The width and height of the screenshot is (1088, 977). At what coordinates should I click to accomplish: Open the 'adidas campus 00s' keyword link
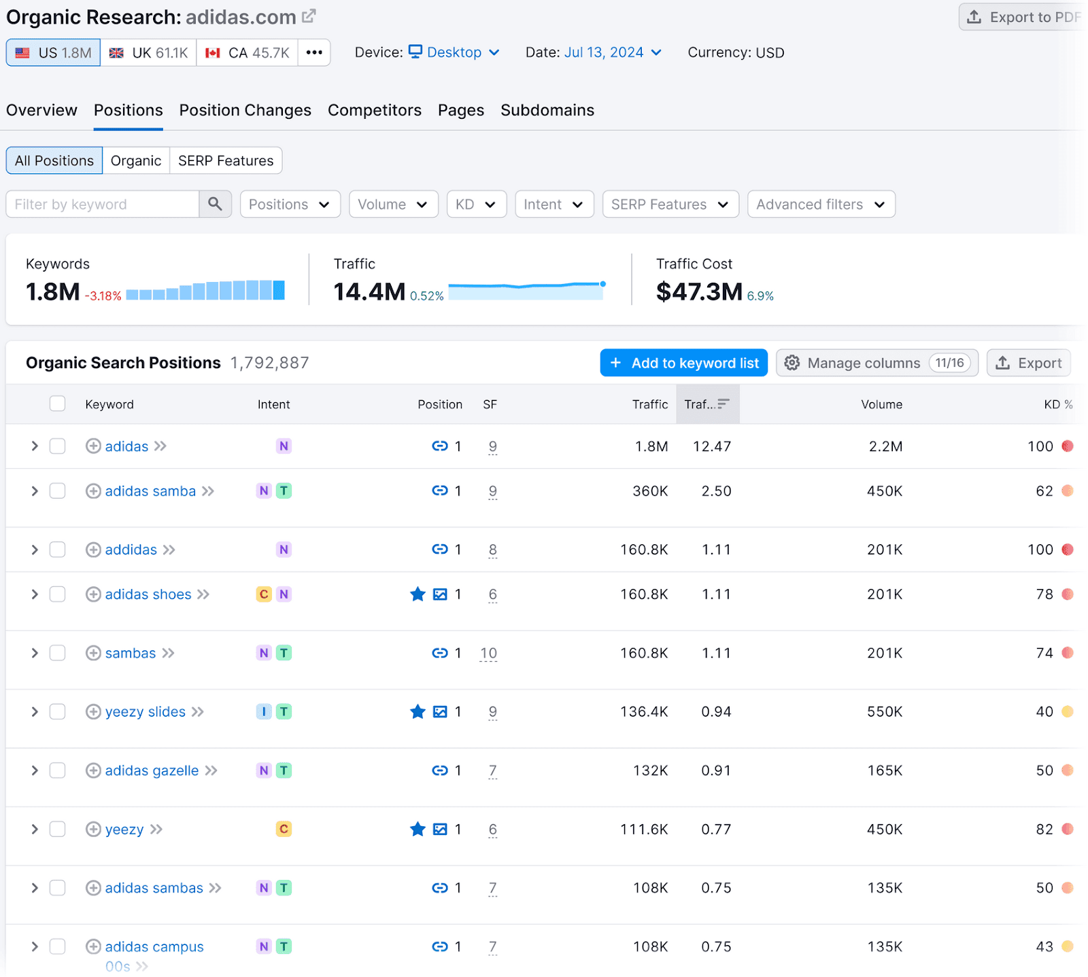(154, 946)
